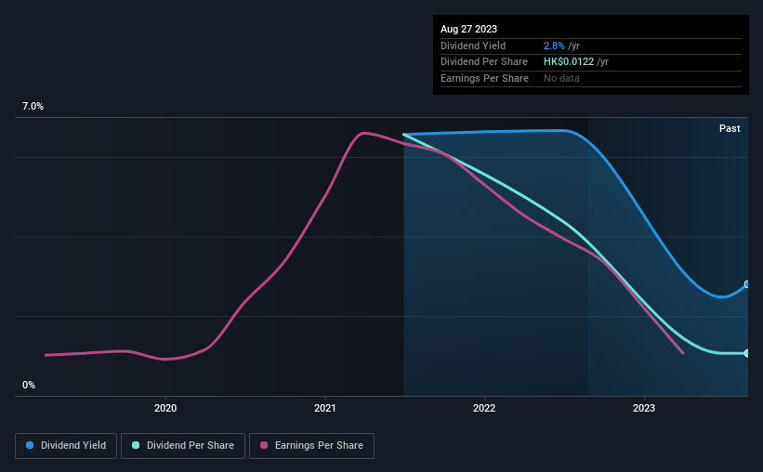Screen dimensions: 763x472
Task: Toggle the Dividend Yield legend item
Action: (66, 446)
